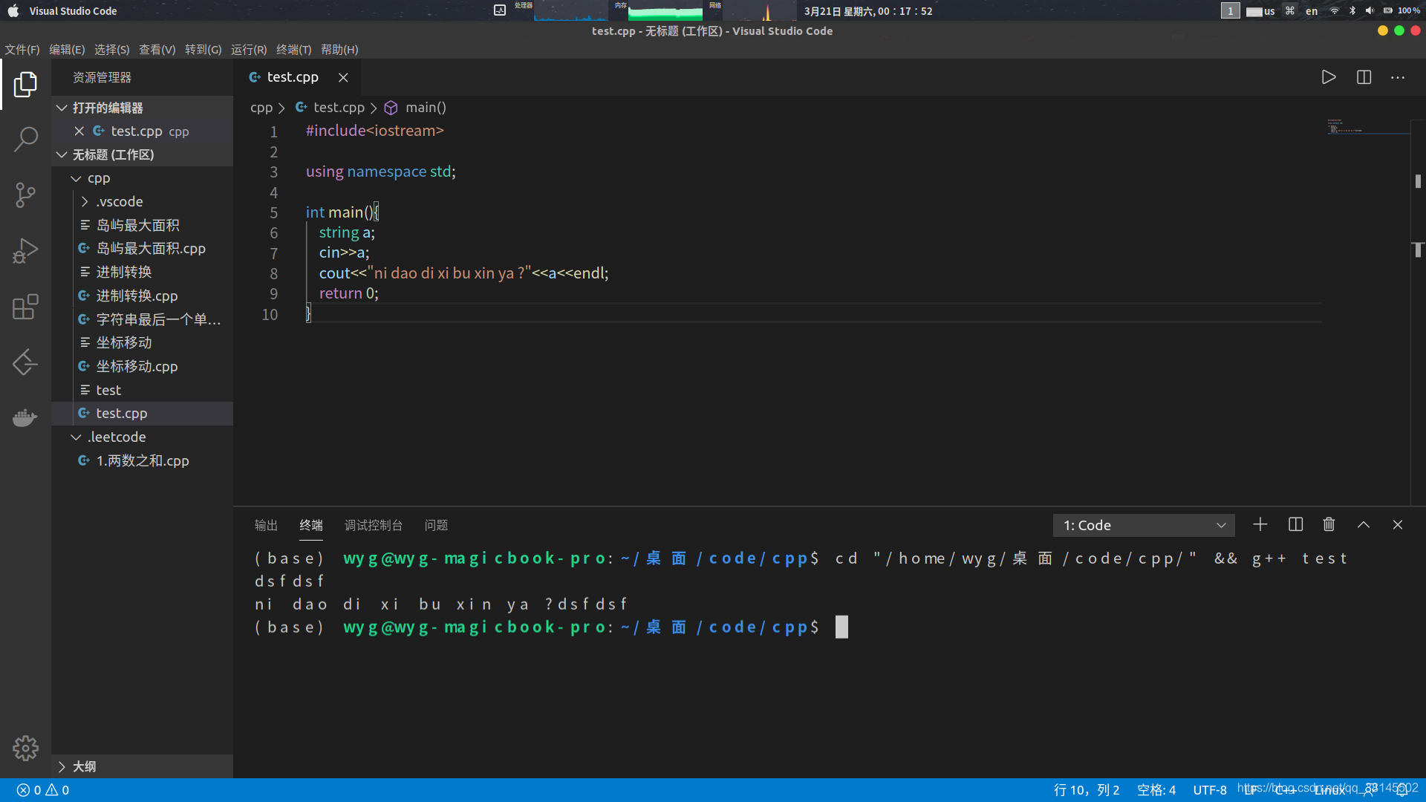Switch to the 问题 panel tab
The width and height of the screenshot is (1426, 802).
436,525
